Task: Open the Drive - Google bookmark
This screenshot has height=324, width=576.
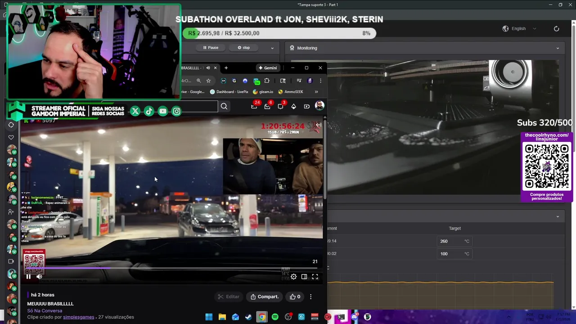Action: coord(193,92)
